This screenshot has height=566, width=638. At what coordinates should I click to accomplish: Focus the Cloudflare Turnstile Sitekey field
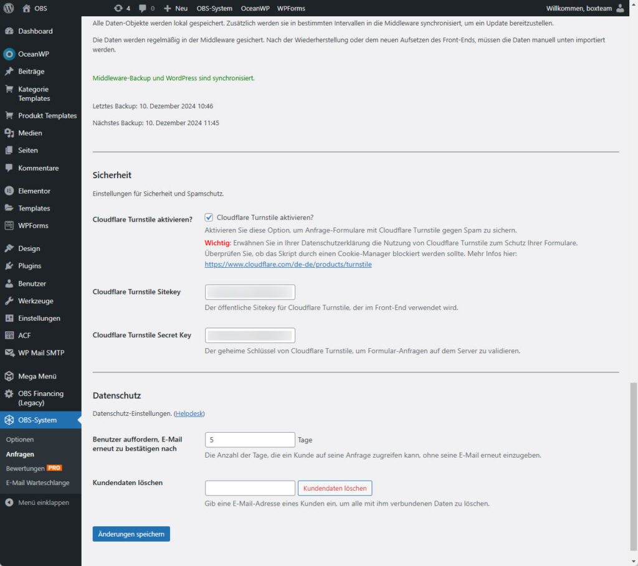[250, 293]
